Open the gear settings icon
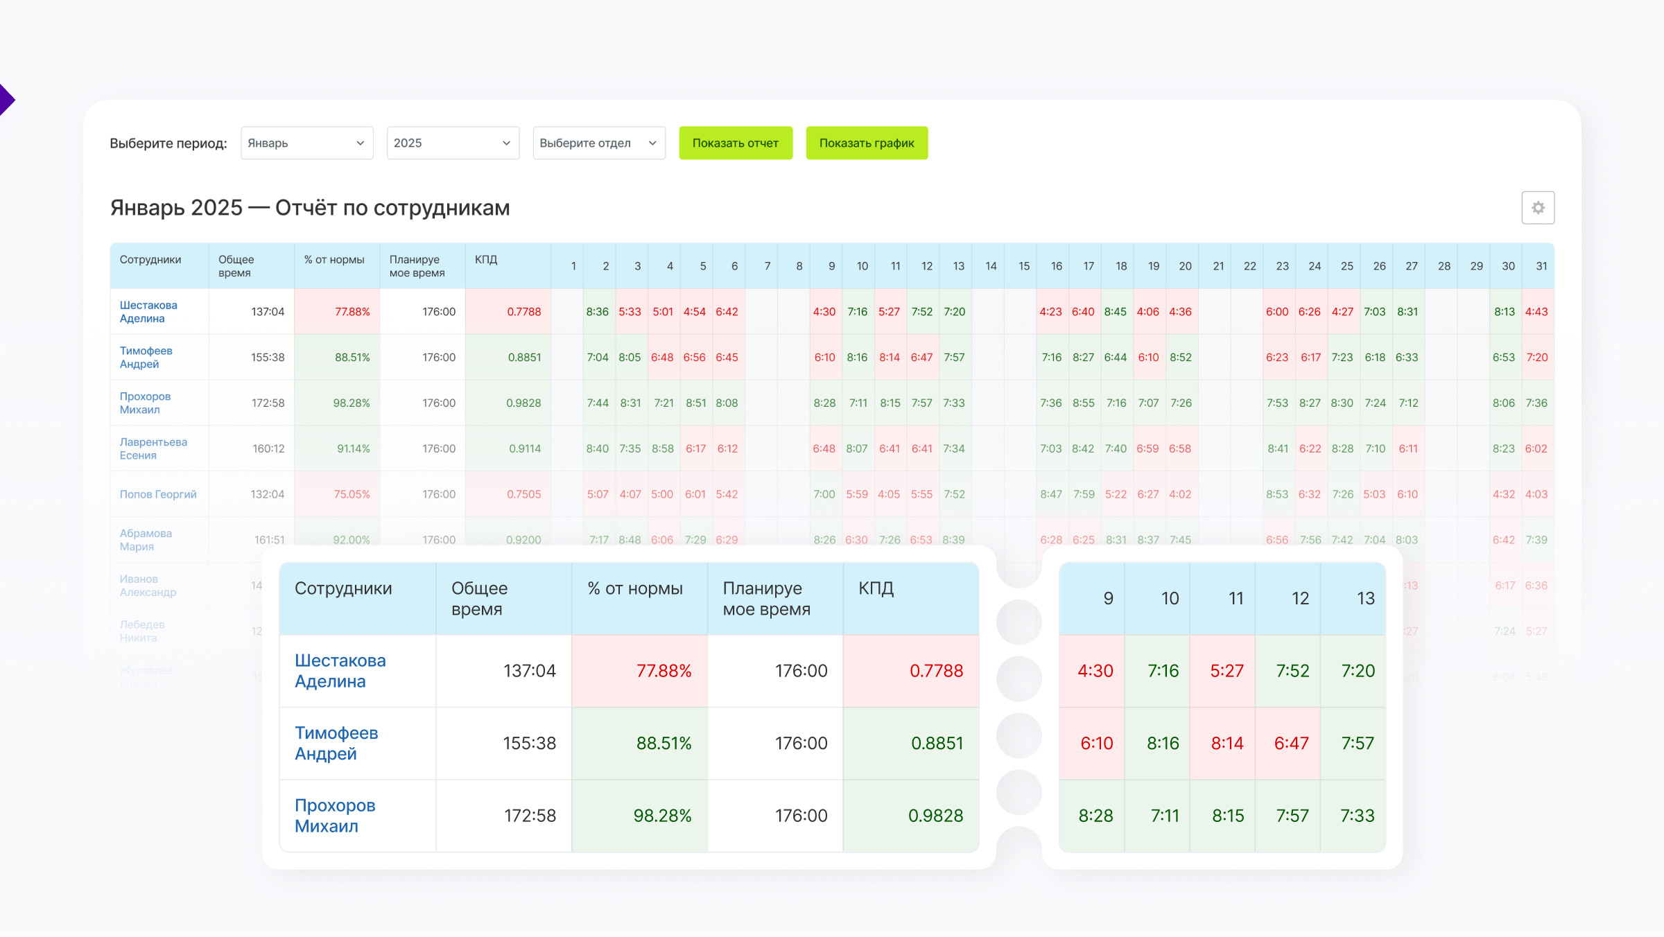The width and height of the screenshot is (1664, 937). (1537, 208)
